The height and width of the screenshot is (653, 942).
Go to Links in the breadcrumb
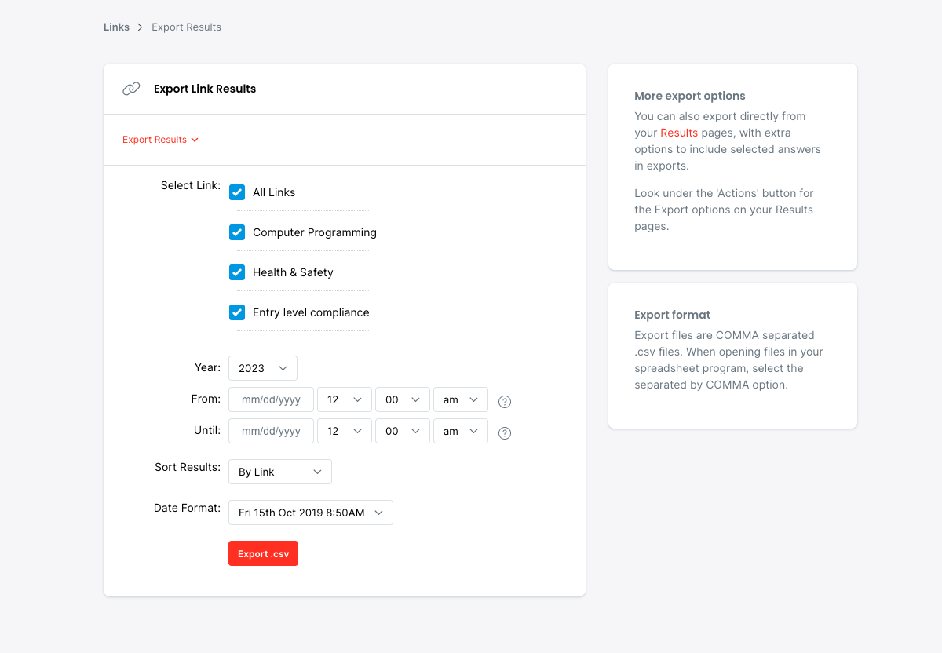click(116, 27)
